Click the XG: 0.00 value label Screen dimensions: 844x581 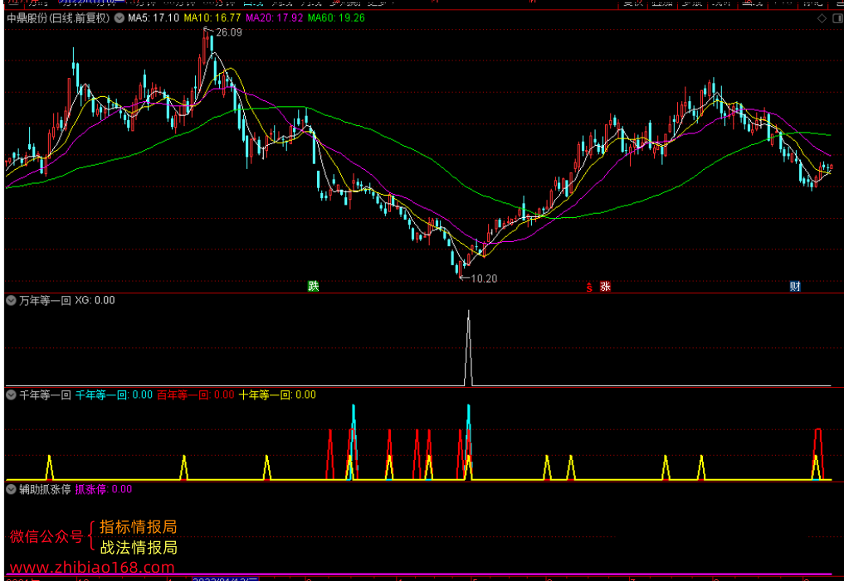95,300
